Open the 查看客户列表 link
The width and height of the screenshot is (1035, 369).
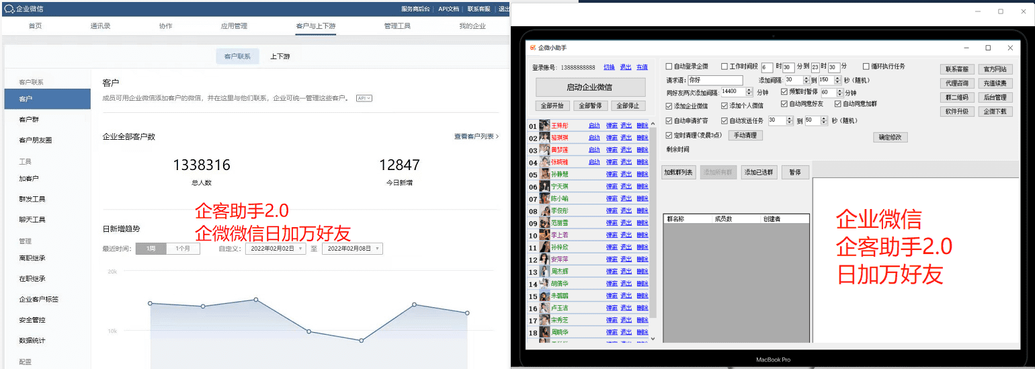pos(477,136)
